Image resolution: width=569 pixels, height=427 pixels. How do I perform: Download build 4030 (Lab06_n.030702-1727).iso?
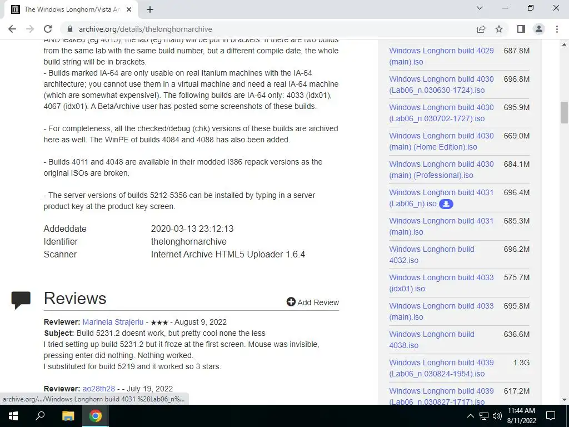pos(441,113)
